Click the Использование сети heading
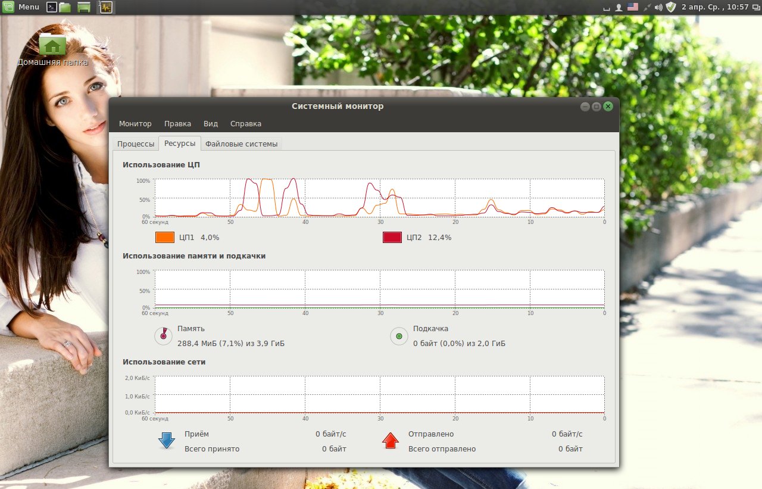The width and height of the screenshot is (762, 489). click(164, 362)
